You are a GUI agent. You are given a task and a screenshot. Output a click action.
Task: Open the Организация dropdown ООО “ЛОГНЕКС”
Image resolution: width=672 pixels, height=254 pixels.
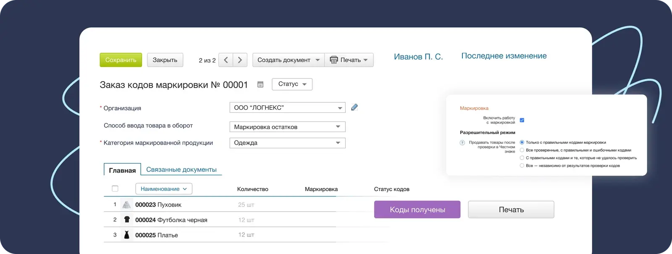[288, 108]
